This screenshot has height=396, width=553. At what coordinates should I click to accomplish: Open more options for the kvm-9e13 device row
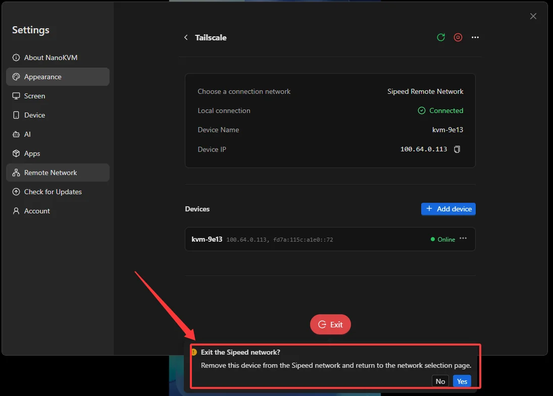463,239
